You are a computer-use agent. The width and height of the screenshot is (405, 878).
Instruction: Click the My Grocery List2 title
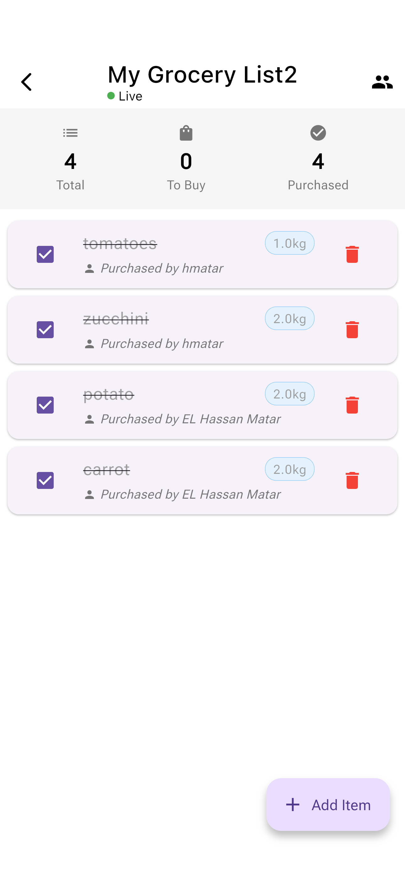(202, 75)
